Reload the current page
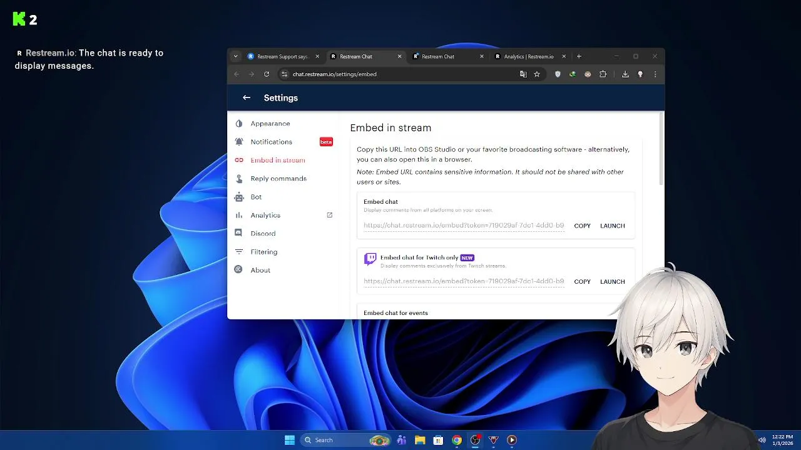The image size is (801, 450). pyautogui.click(x=267, y=74)
